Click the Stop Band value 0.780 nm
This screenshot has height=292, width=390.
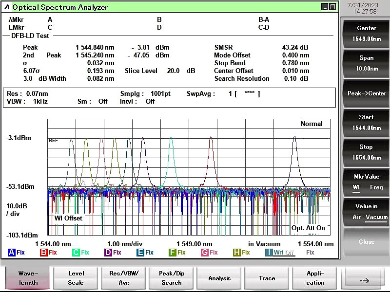point(295,63)
